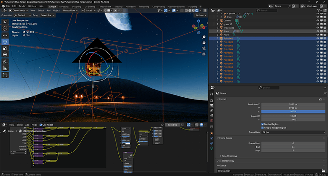
Task: Uncheck Crop to Render Region checkbox
Action: (x=262, y=128)
